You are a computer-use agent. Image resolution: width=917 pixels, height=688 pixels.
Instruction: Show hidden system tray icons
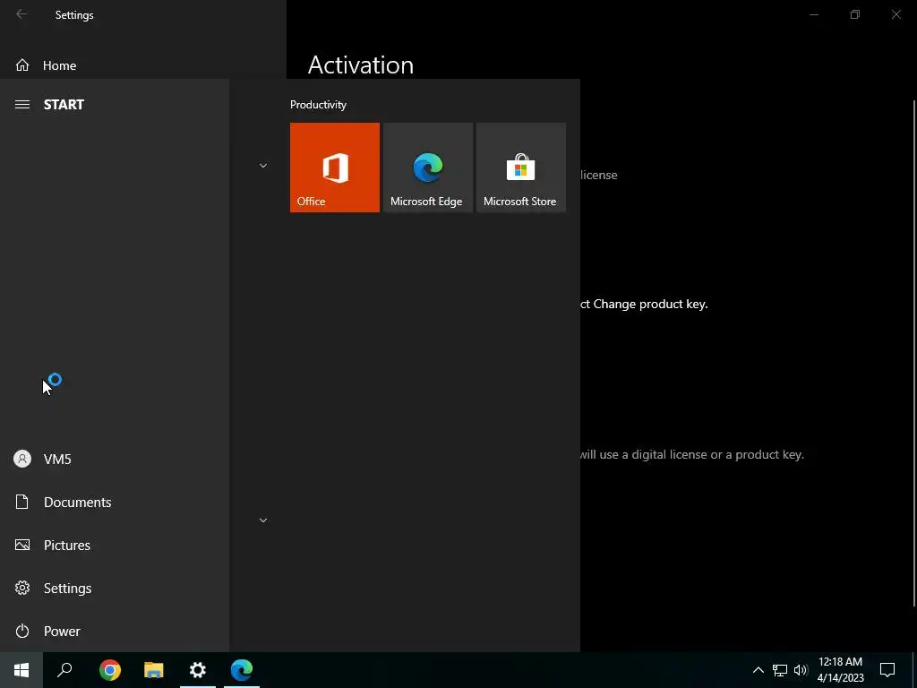[758, 670]
